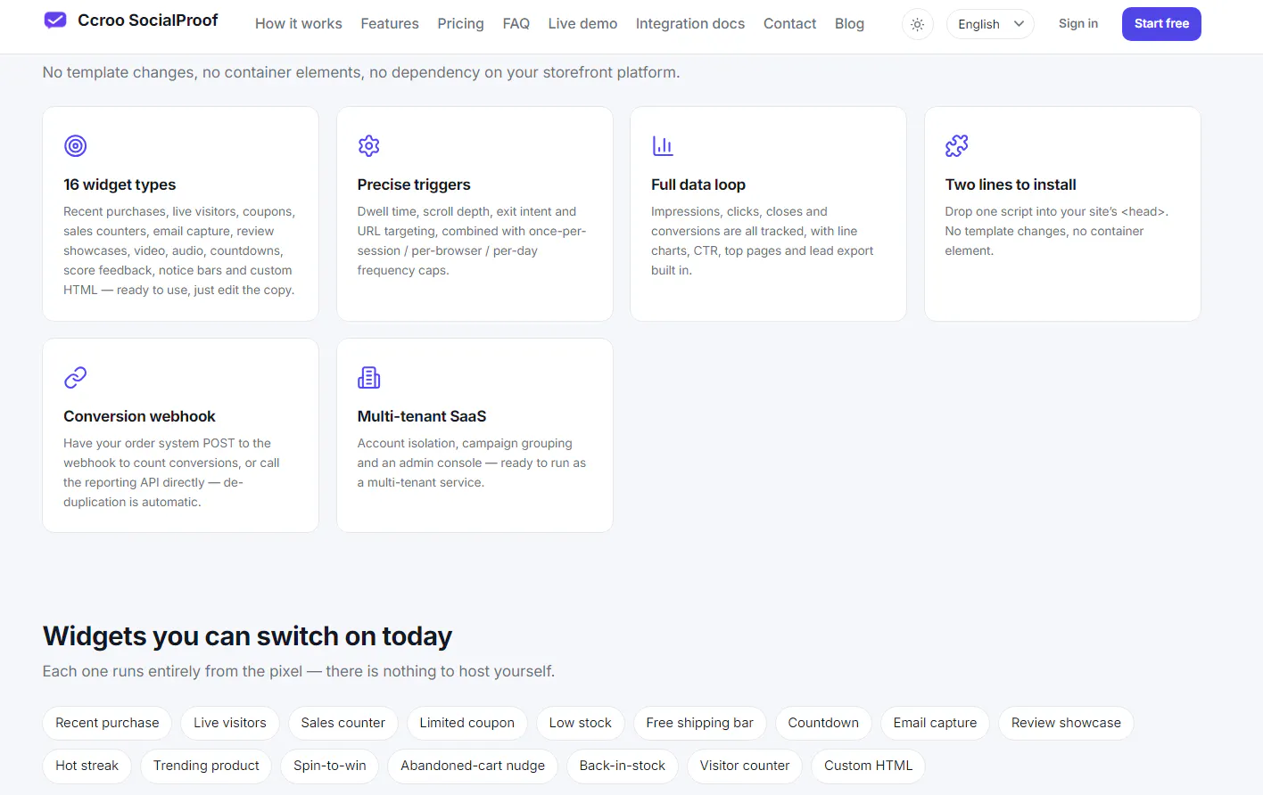Toggle the light/dark theme sun icon
This screenshot has width=1263, height=795.
[917, 24]
